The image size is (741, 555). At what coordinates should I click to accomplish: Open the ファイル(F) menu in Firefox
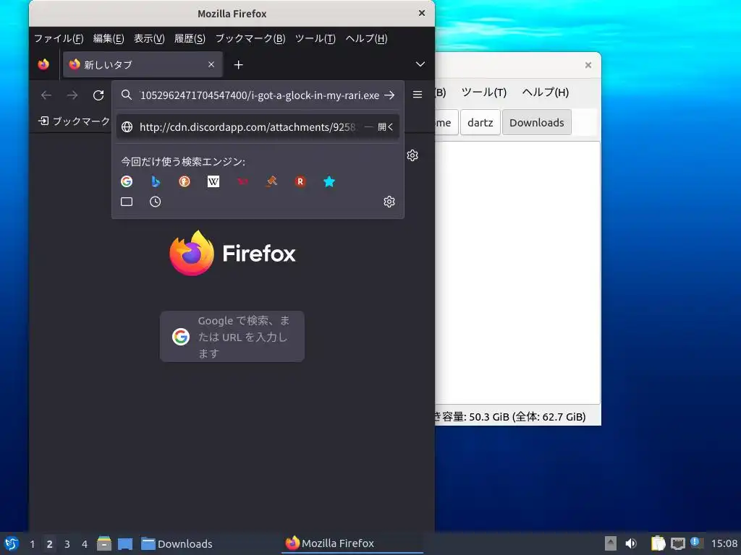[x=59, y=39]
